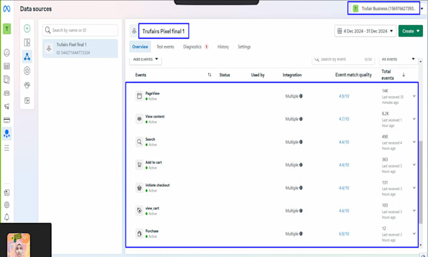
Task: Open the table grid icon in left rail
Action: coord(7,66)
